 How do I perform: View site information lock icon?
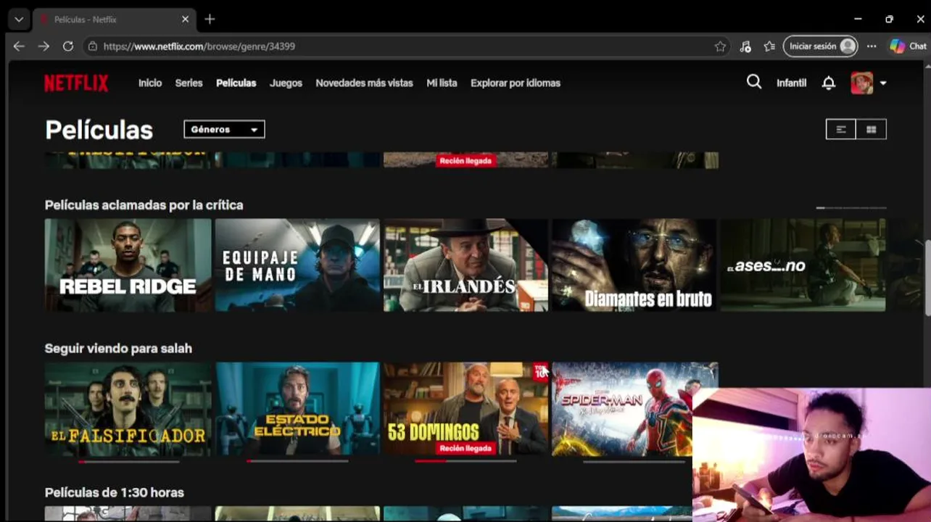93,46
